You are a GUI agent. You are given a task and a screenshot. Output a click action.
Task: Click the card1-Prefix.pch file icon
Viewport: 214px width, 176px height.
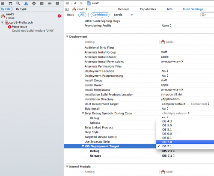coord(7,22)
